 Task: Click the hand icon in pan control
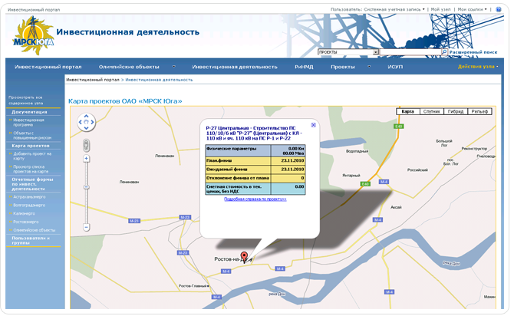tap(86, 122)
